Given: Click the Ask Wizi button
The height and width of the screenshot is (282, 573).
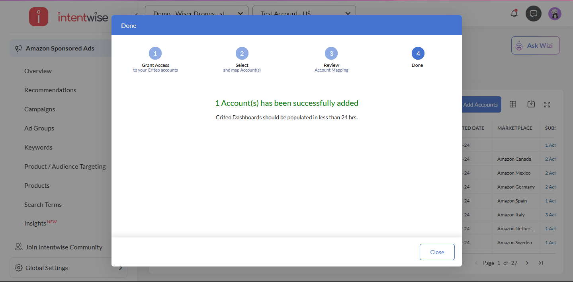Looking at the screenshot, I should pos(535,45).
